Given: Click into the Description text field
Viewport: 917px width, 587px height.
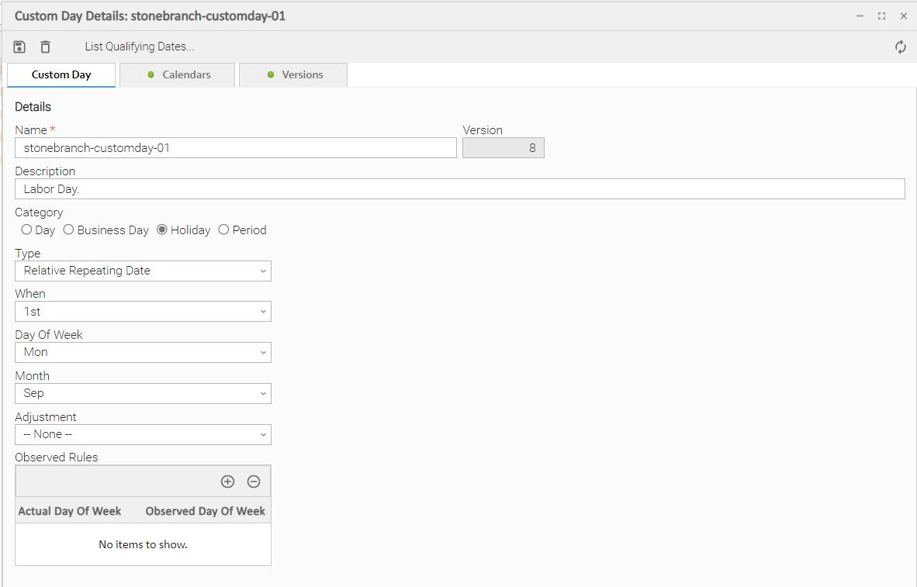Looking at the screenshot, I should pyautogui.click(x=459, y=189).
